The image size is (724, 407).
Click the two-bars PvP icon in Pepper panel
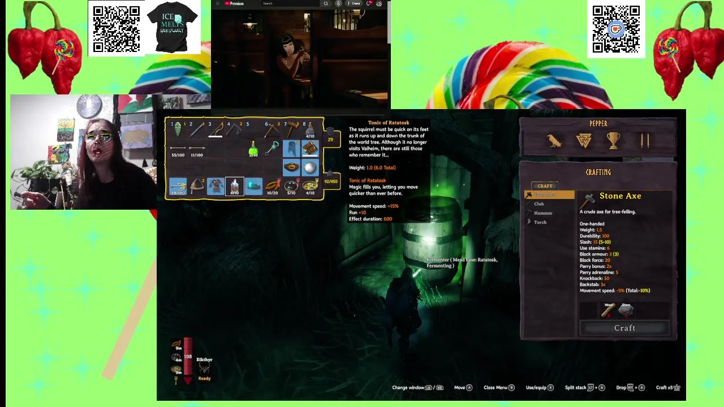click(x=645, y=141)
